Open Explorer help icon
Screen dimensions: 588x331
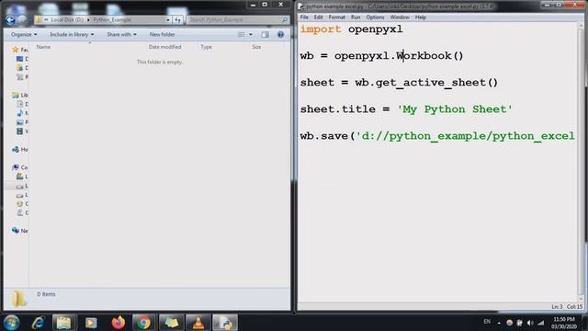click(280, 35)
